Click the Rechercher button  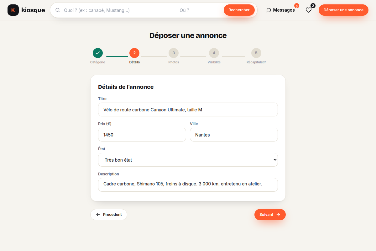(x=239, y=10)
